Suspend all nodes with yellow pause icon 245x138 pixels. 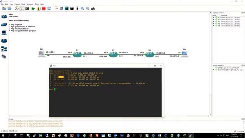coord(39,8)
